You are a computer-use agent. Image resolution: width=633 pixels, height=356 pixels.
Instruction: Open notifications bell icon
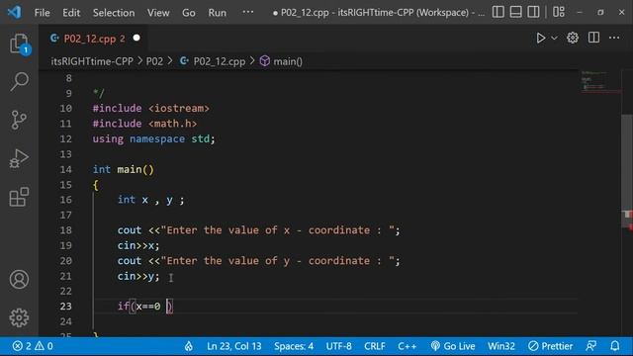pyautogui.click(x=615, y=346)
